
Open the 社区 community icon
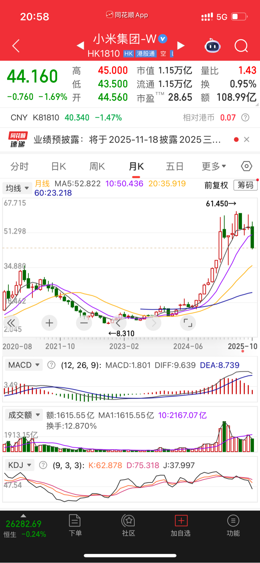pyautogui.click(x=128, y=525)
